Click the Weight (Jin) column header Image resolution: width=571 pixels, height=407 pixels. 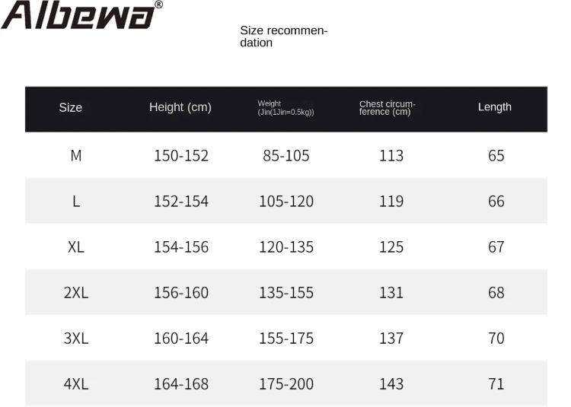(x=285, y=108)
